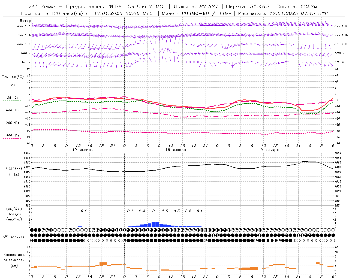Viewport: 349px width, 279px height.
Task: Click the "Конвективн." convective cloud label
Action: pyautogui.click(x=14, y=255)
